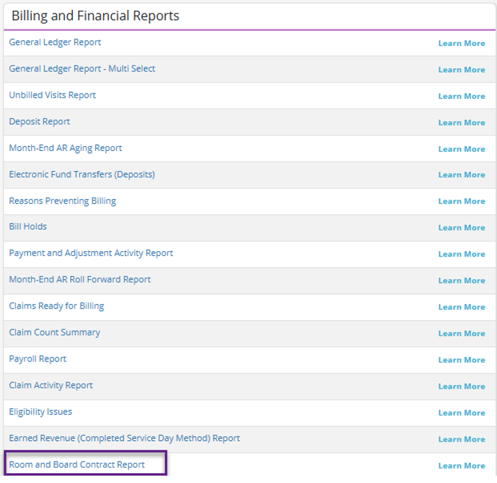The height and width of the screenshot is (483, 497).
Task: Open General Ledger Report - Multi Select
Action: click(x=82, y=69)
